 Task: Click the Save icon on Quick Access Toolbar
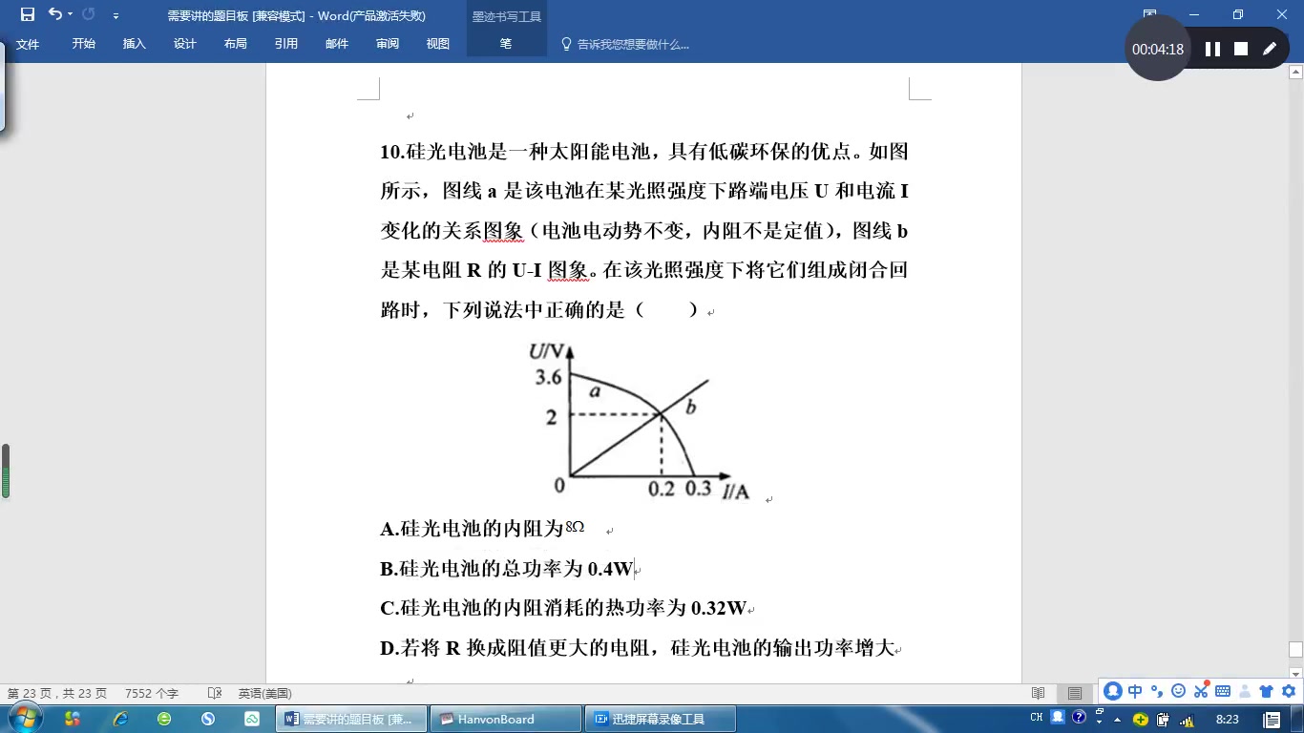pyautogui.click(x=27, y=14)
